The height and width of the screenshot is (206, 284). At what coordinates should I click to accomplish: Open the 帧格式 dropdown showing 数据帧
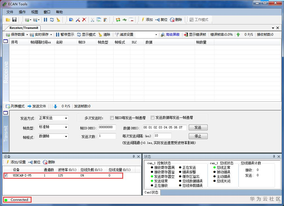[x=53, y=136]
